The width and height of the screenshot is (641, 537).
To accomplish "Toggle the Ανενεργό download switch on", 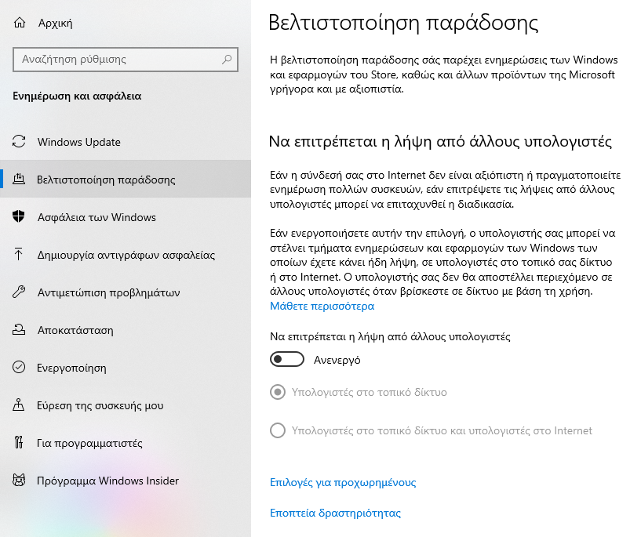I will pyautogui.click(x=287, y=359).
